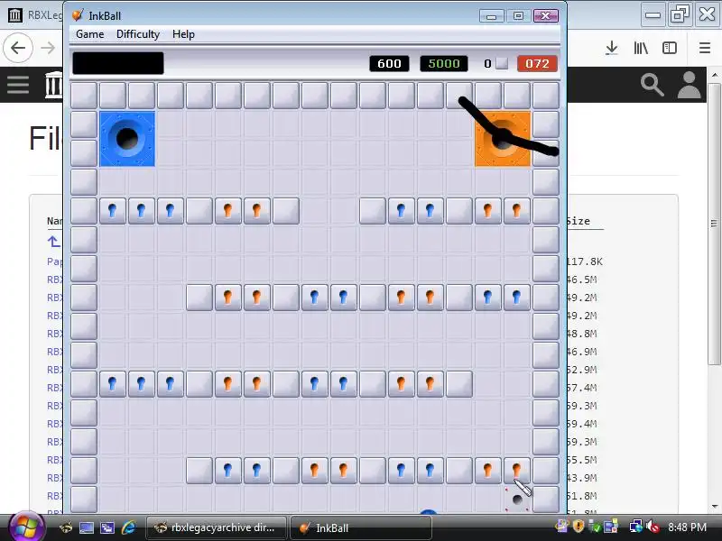Click the 57.4M file size
Screen dimensions: 722x541
point(582,388)
